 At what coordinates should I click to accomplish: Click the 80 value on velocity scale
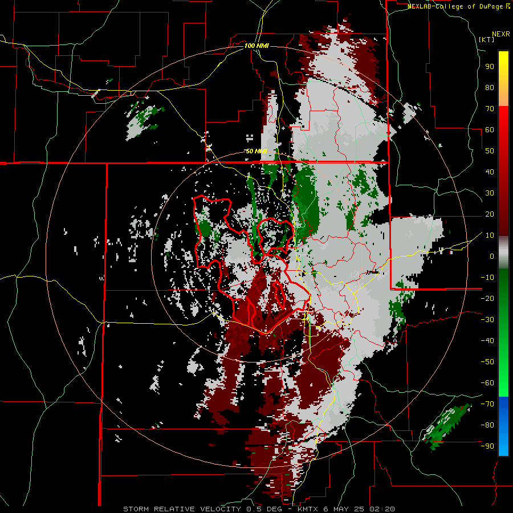490,87
